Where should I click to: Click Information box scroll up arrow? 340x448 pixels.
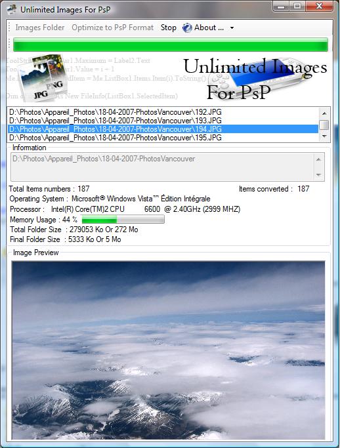point(318,159)
